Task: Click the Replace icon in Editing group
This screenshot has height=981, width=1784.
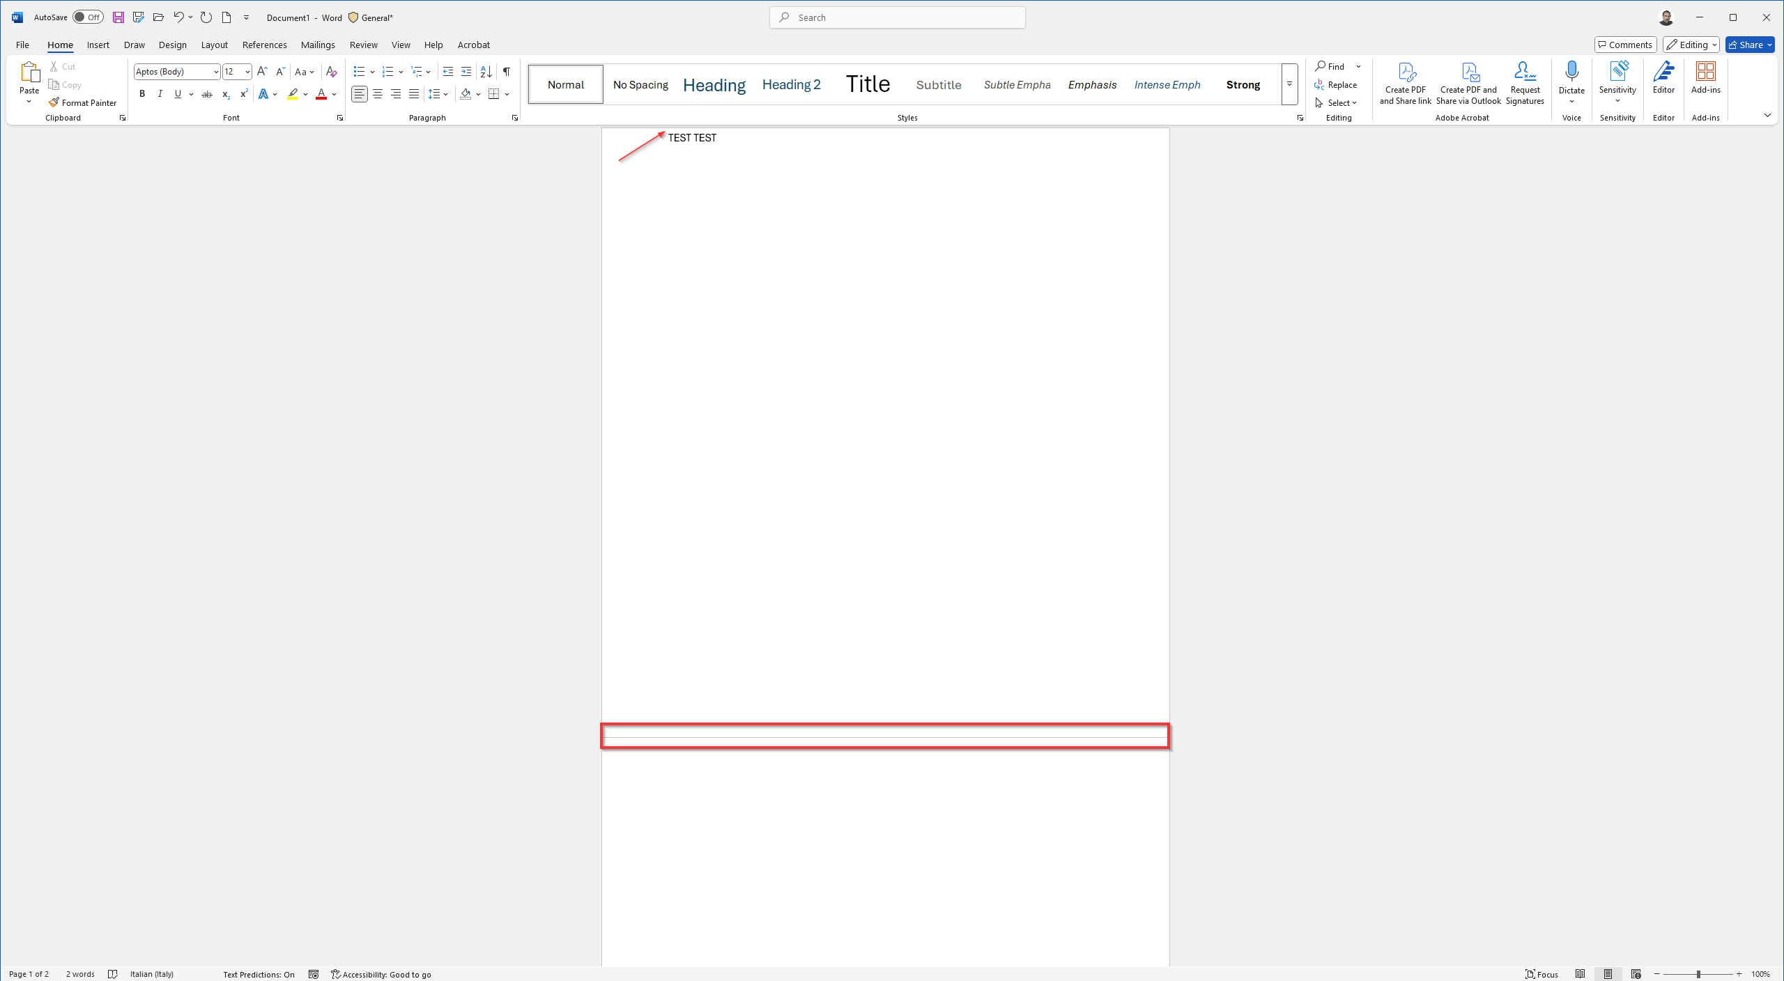Action: coord(1336,85)
